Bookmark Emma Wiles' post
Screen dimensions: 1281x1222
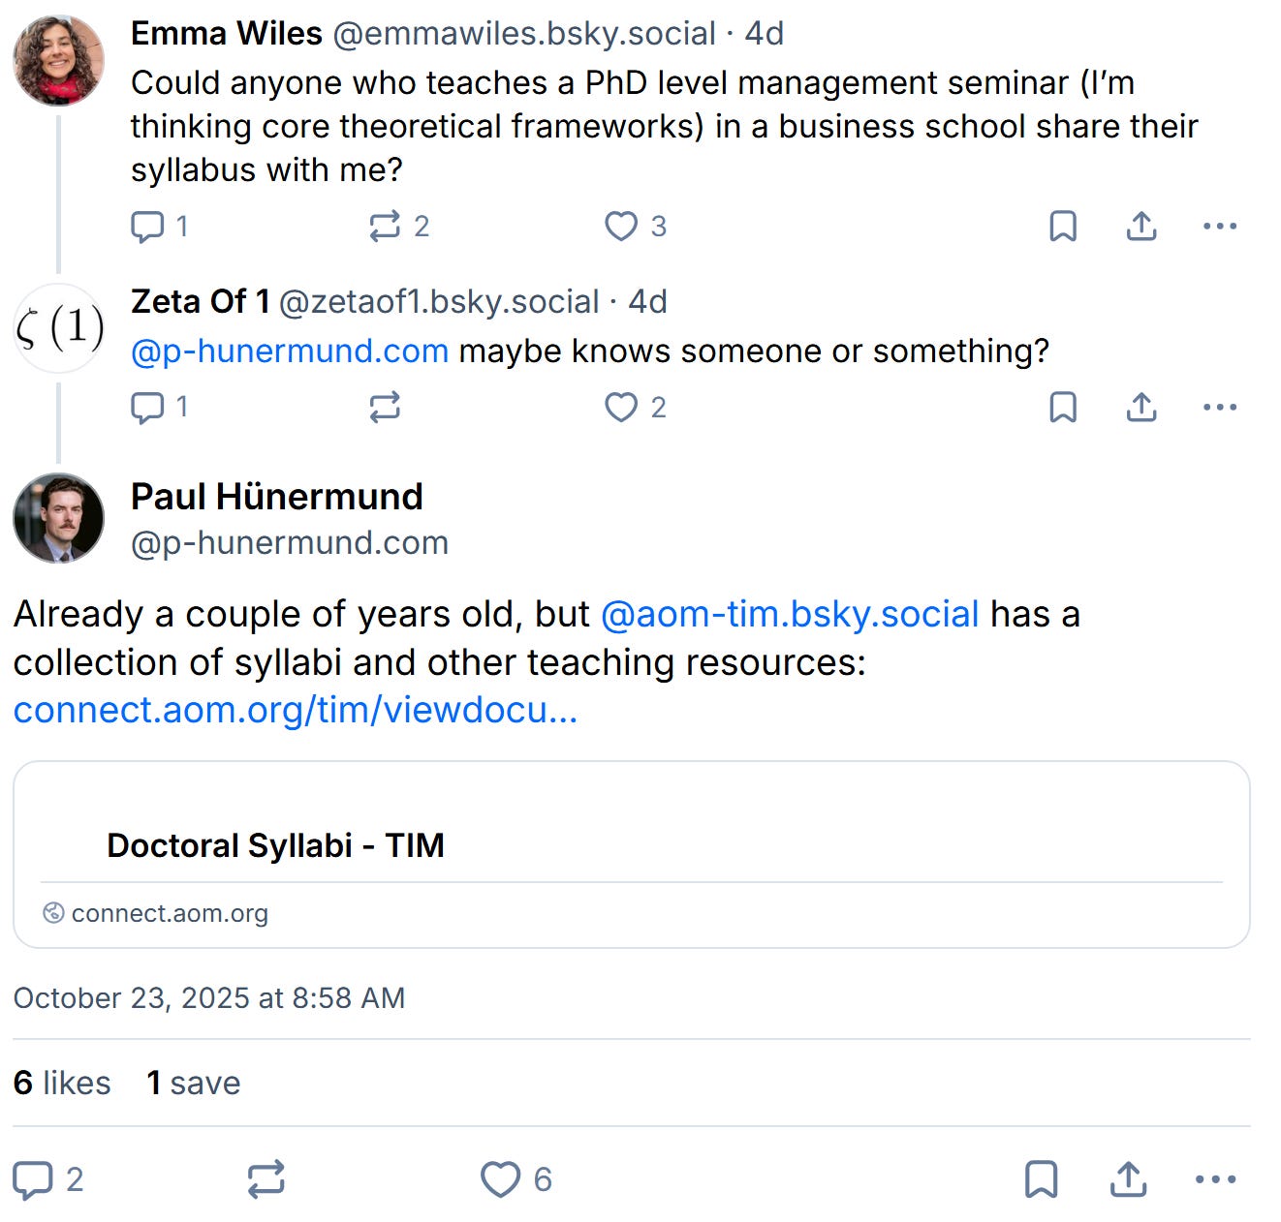coord(1063,227)
